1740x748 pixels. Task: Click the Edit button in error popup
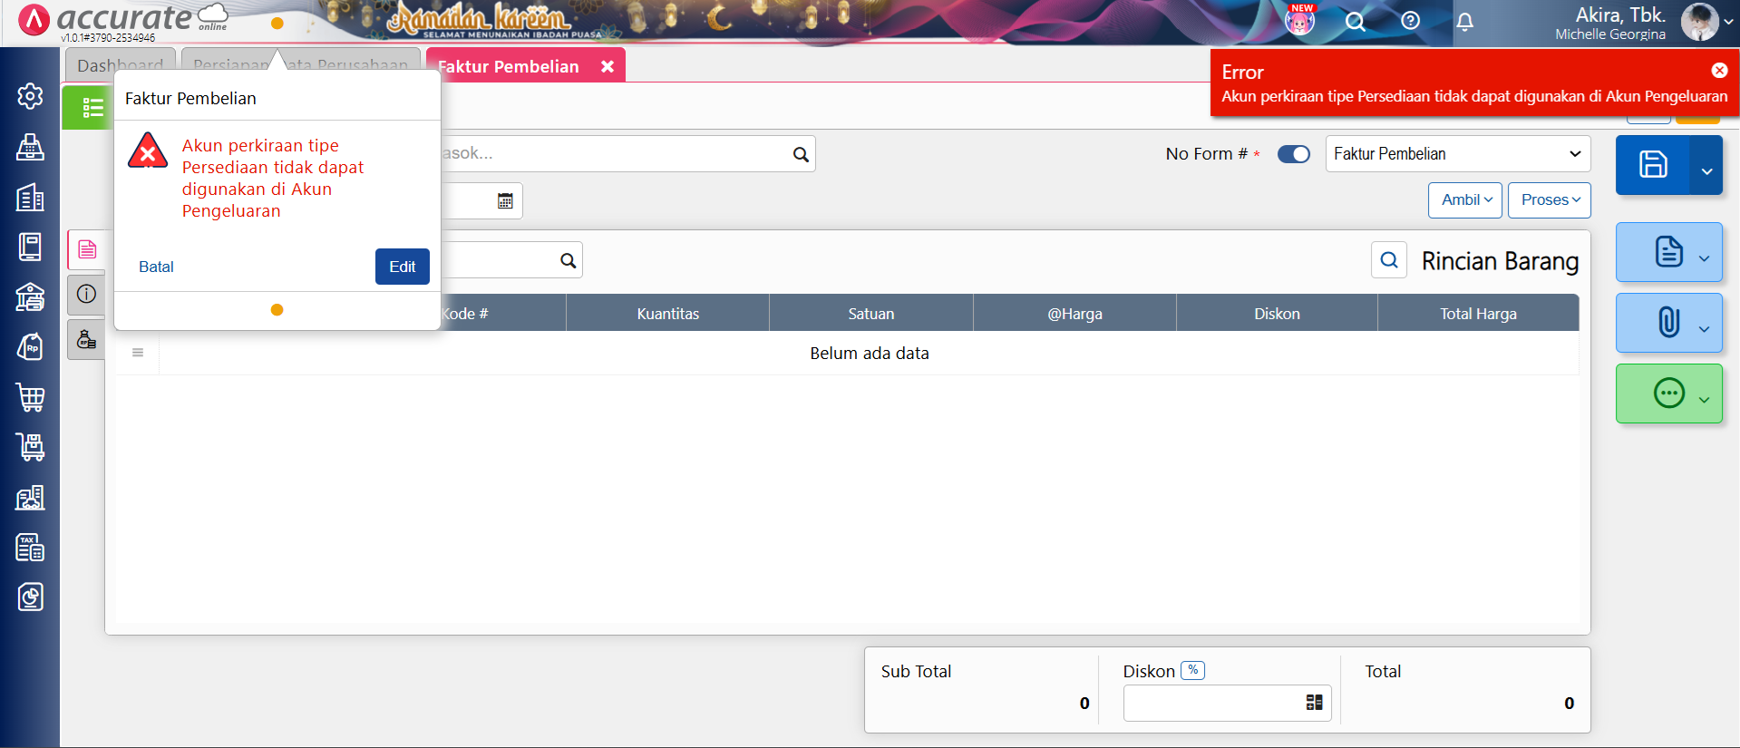tap(402, 267)
